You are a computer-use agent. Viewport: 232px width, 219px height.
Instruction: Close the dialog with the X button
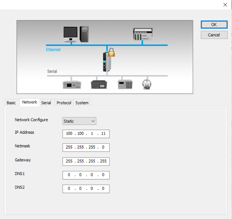[x=225, y=5]
